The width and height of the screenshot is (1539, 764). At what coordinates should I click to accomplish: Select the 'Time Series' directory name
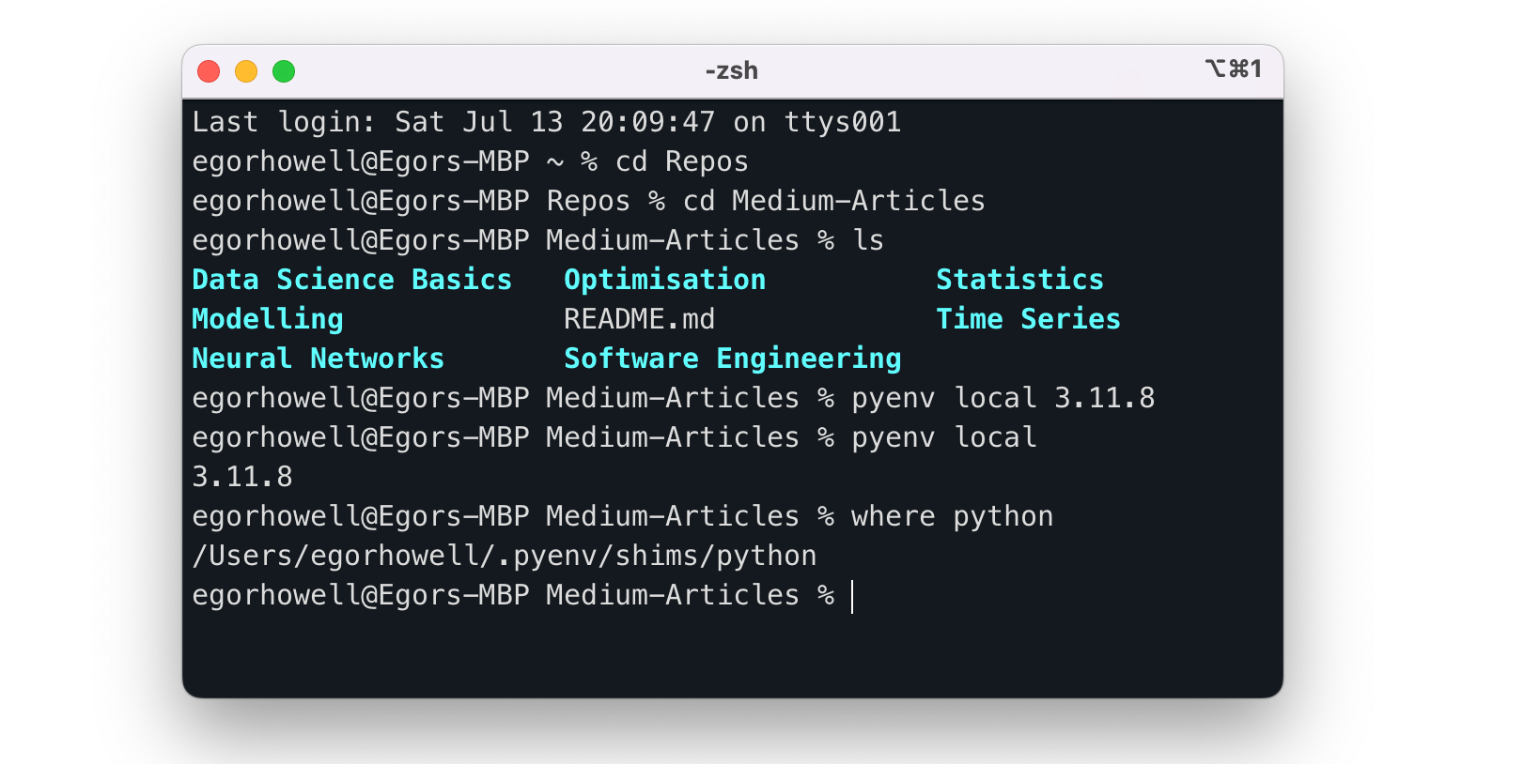[1029, 319]
